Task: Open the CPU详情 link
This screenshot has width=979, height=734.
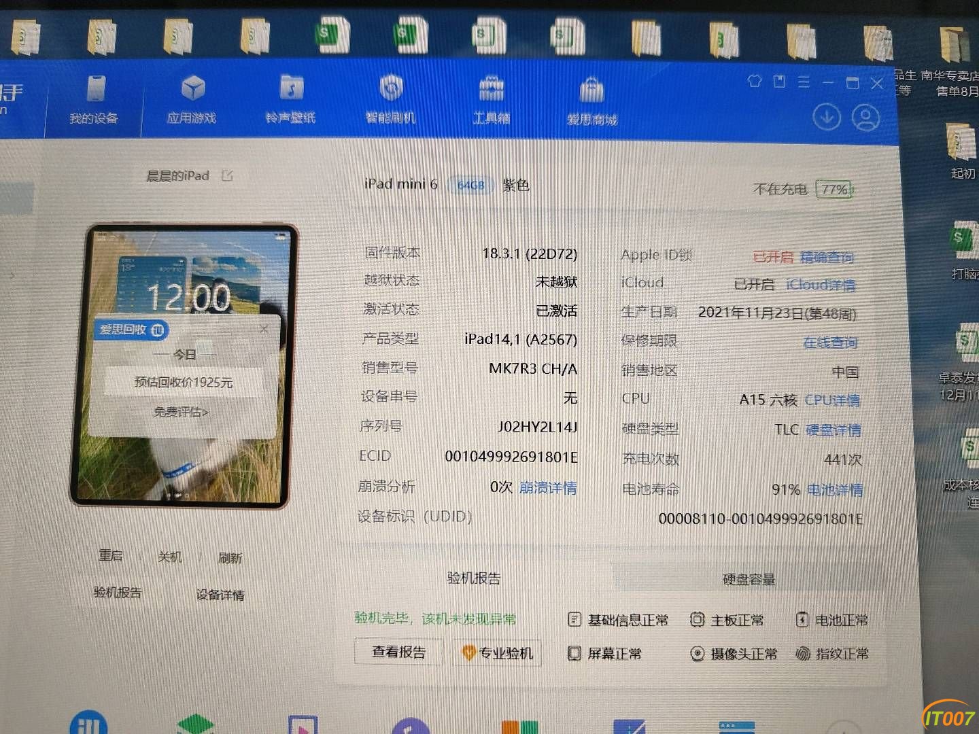Action: [832, 400]
